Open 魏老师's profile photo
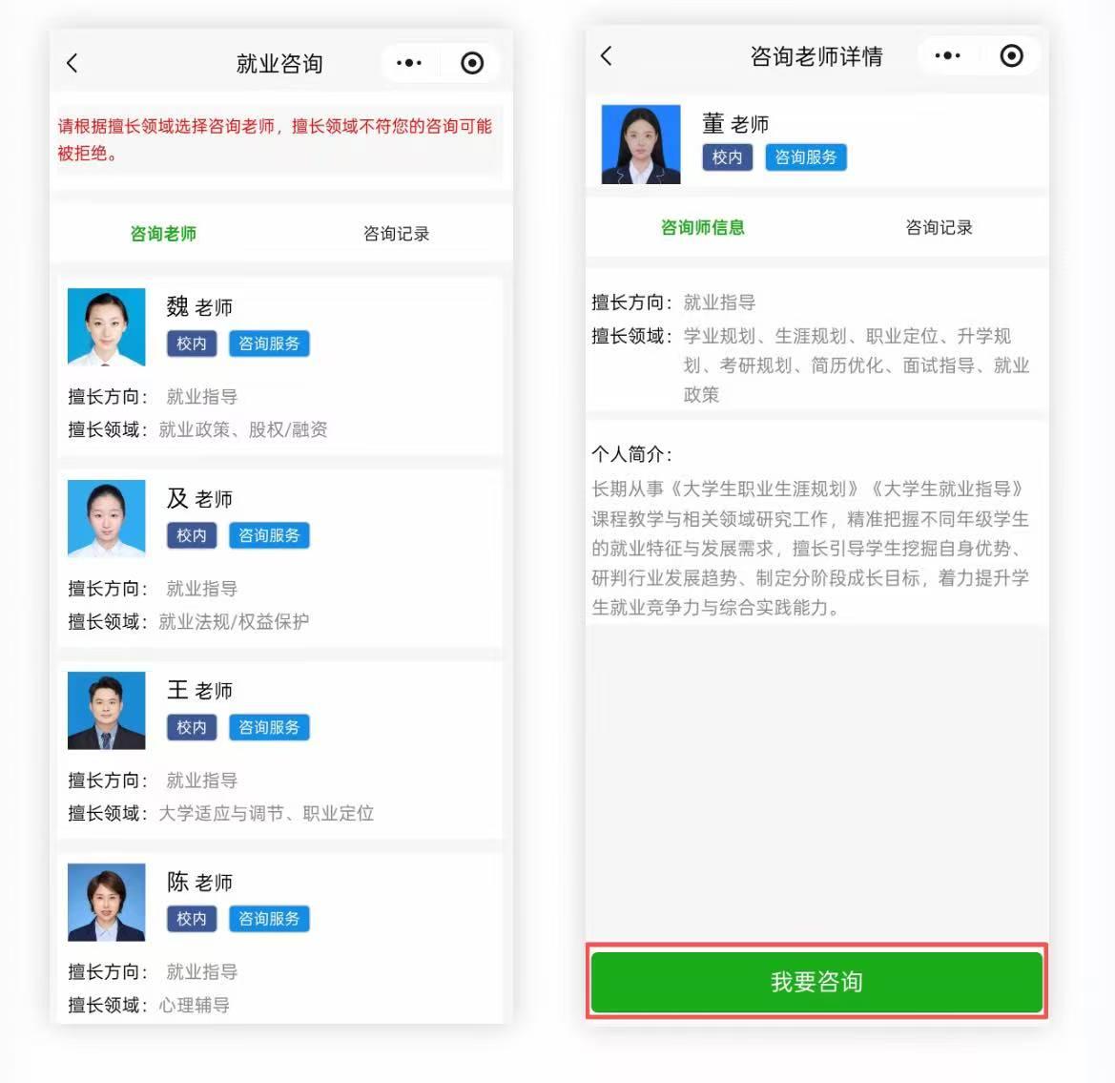The height and width of the screenshot is (1083, 1115). pyautogui.click(x=107, y=326)
